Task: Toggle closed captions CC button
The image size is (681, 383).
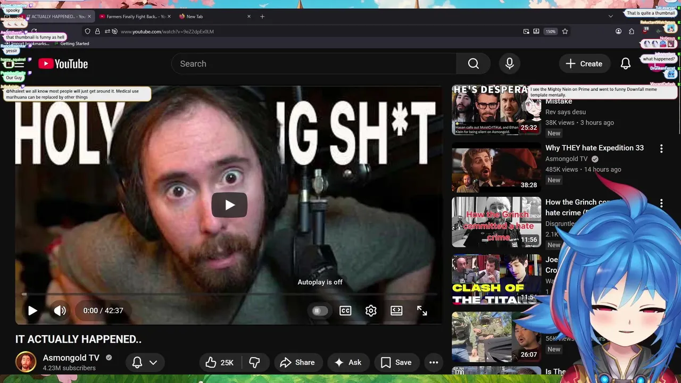Action: click(x=345, y=311)
